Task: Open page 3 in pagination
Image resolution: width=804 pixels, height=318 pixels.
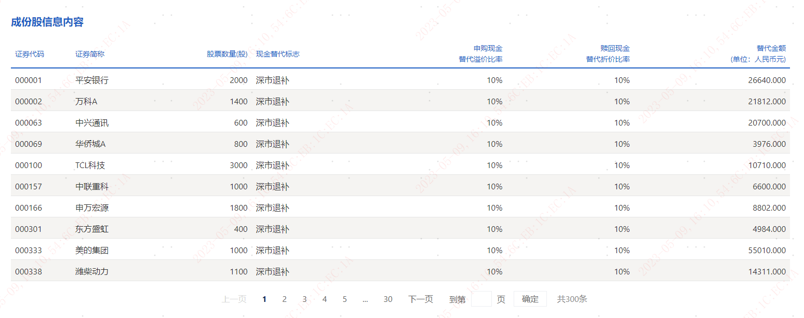Action: 304,299
